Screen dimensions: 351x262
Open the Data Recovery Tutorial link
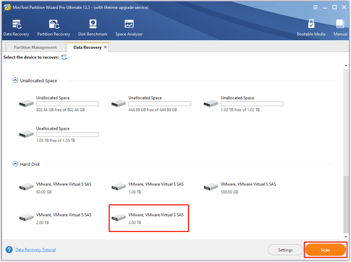point(36,250)
